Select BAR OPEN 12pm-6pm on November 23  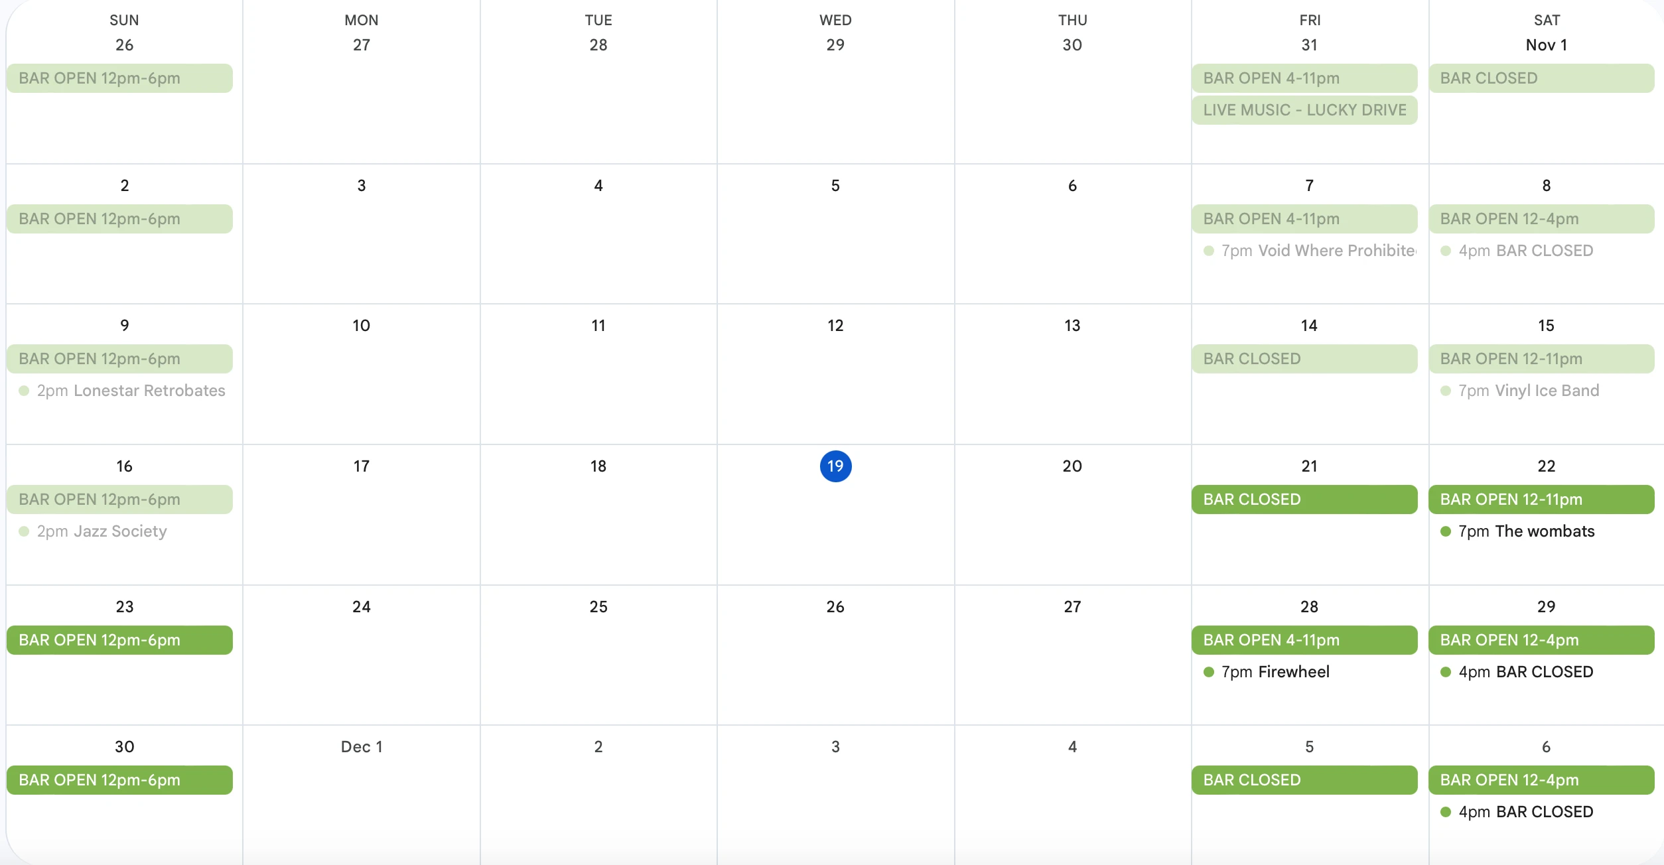pyautogui.click(x=119, y=640)
